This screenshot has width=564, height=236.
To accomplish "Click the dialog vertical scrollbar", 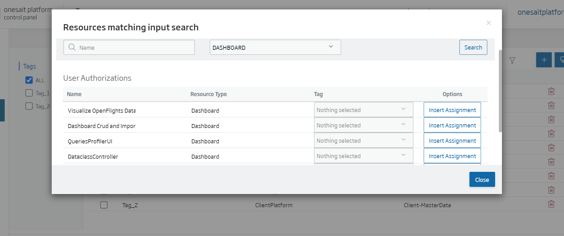I will [500, 91].
